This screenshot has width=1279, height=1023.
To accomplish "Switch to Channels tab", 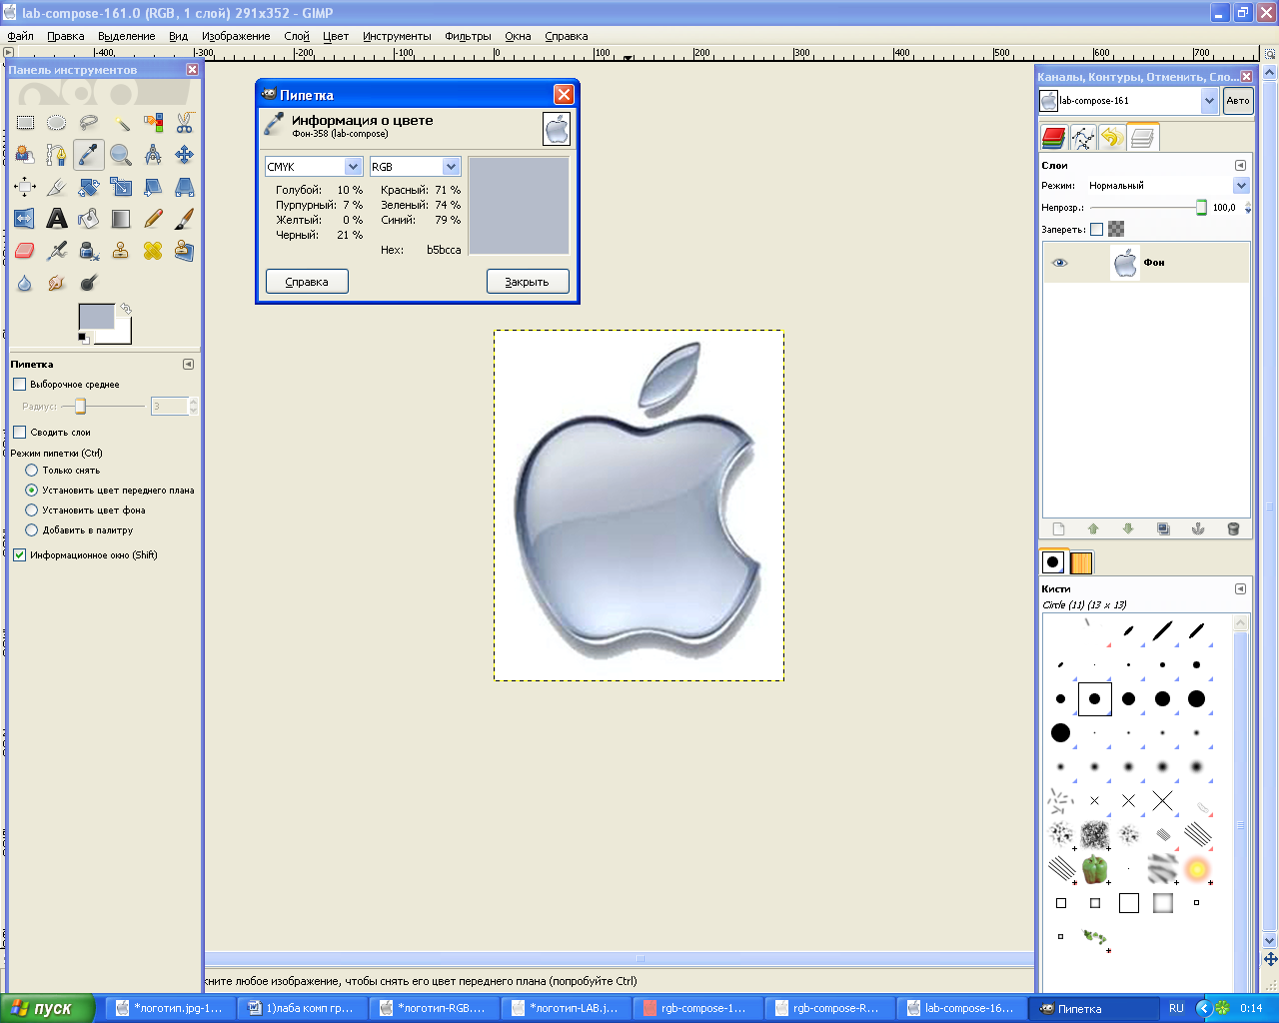I will point(1053,138).
